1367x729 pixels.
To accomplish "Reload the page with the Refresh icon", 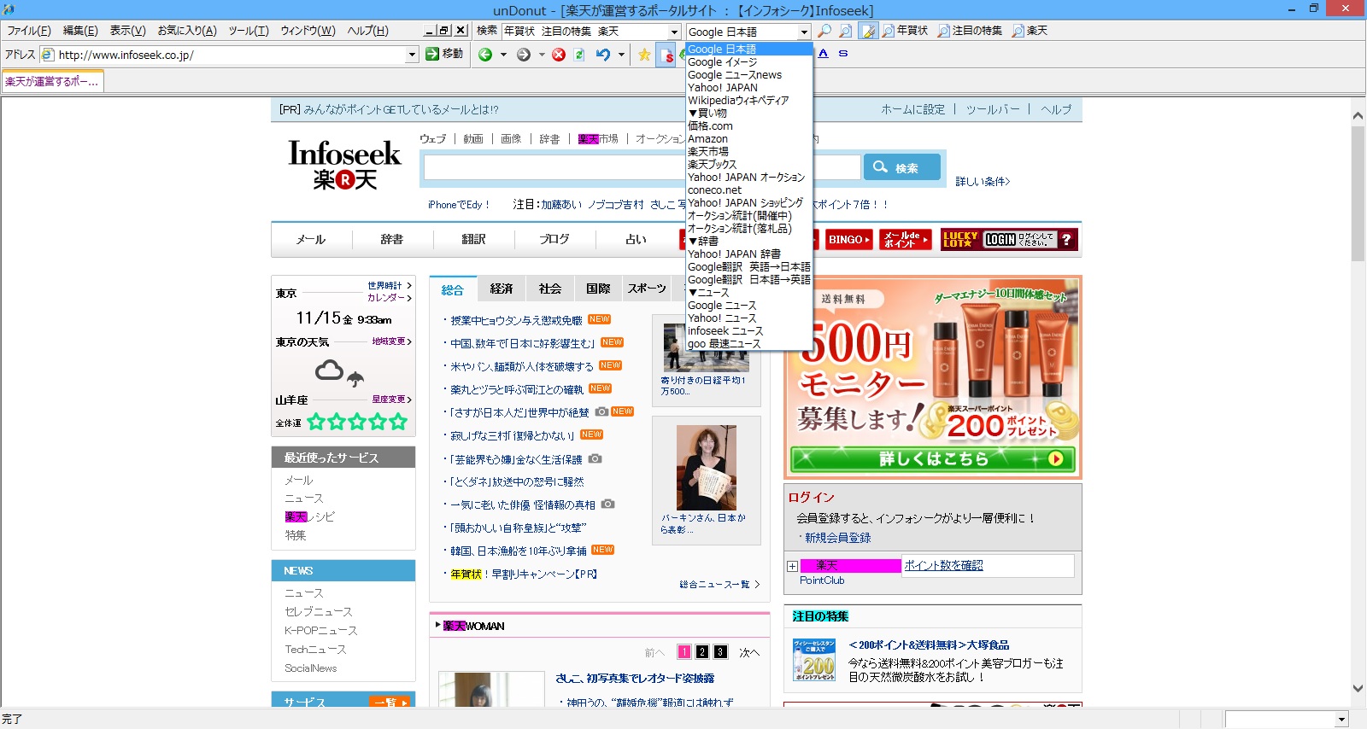I will tap(578, 55).
